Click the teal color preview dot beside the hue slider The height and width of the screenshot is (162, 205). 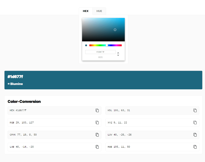[x=86, y=45]
